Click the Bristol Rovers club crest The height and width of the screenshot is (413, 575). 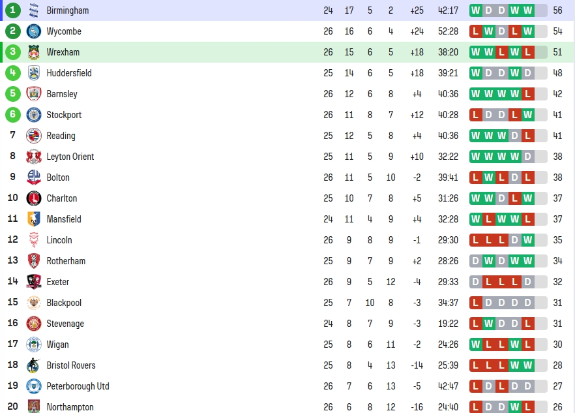tap(34, 365)
